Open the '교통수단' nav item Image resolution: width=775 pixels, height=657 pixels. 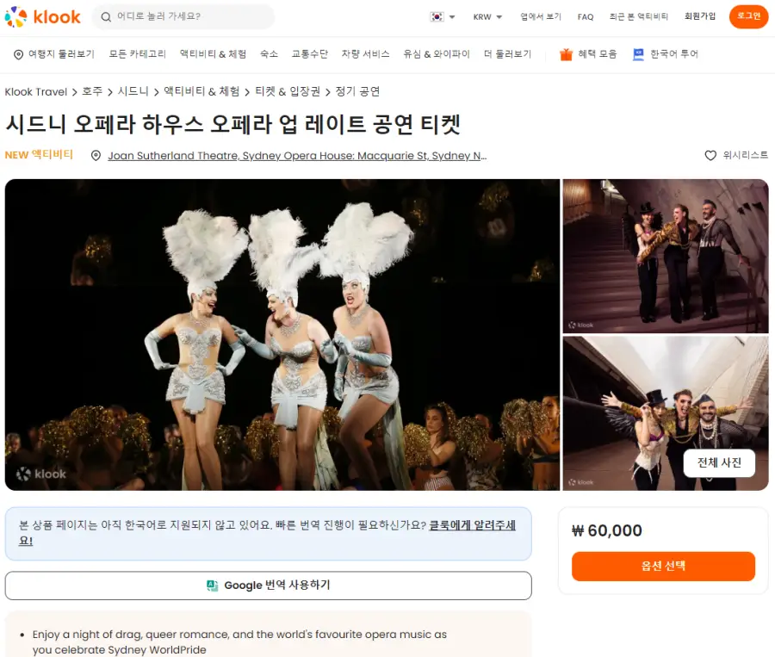click(309, 54)
